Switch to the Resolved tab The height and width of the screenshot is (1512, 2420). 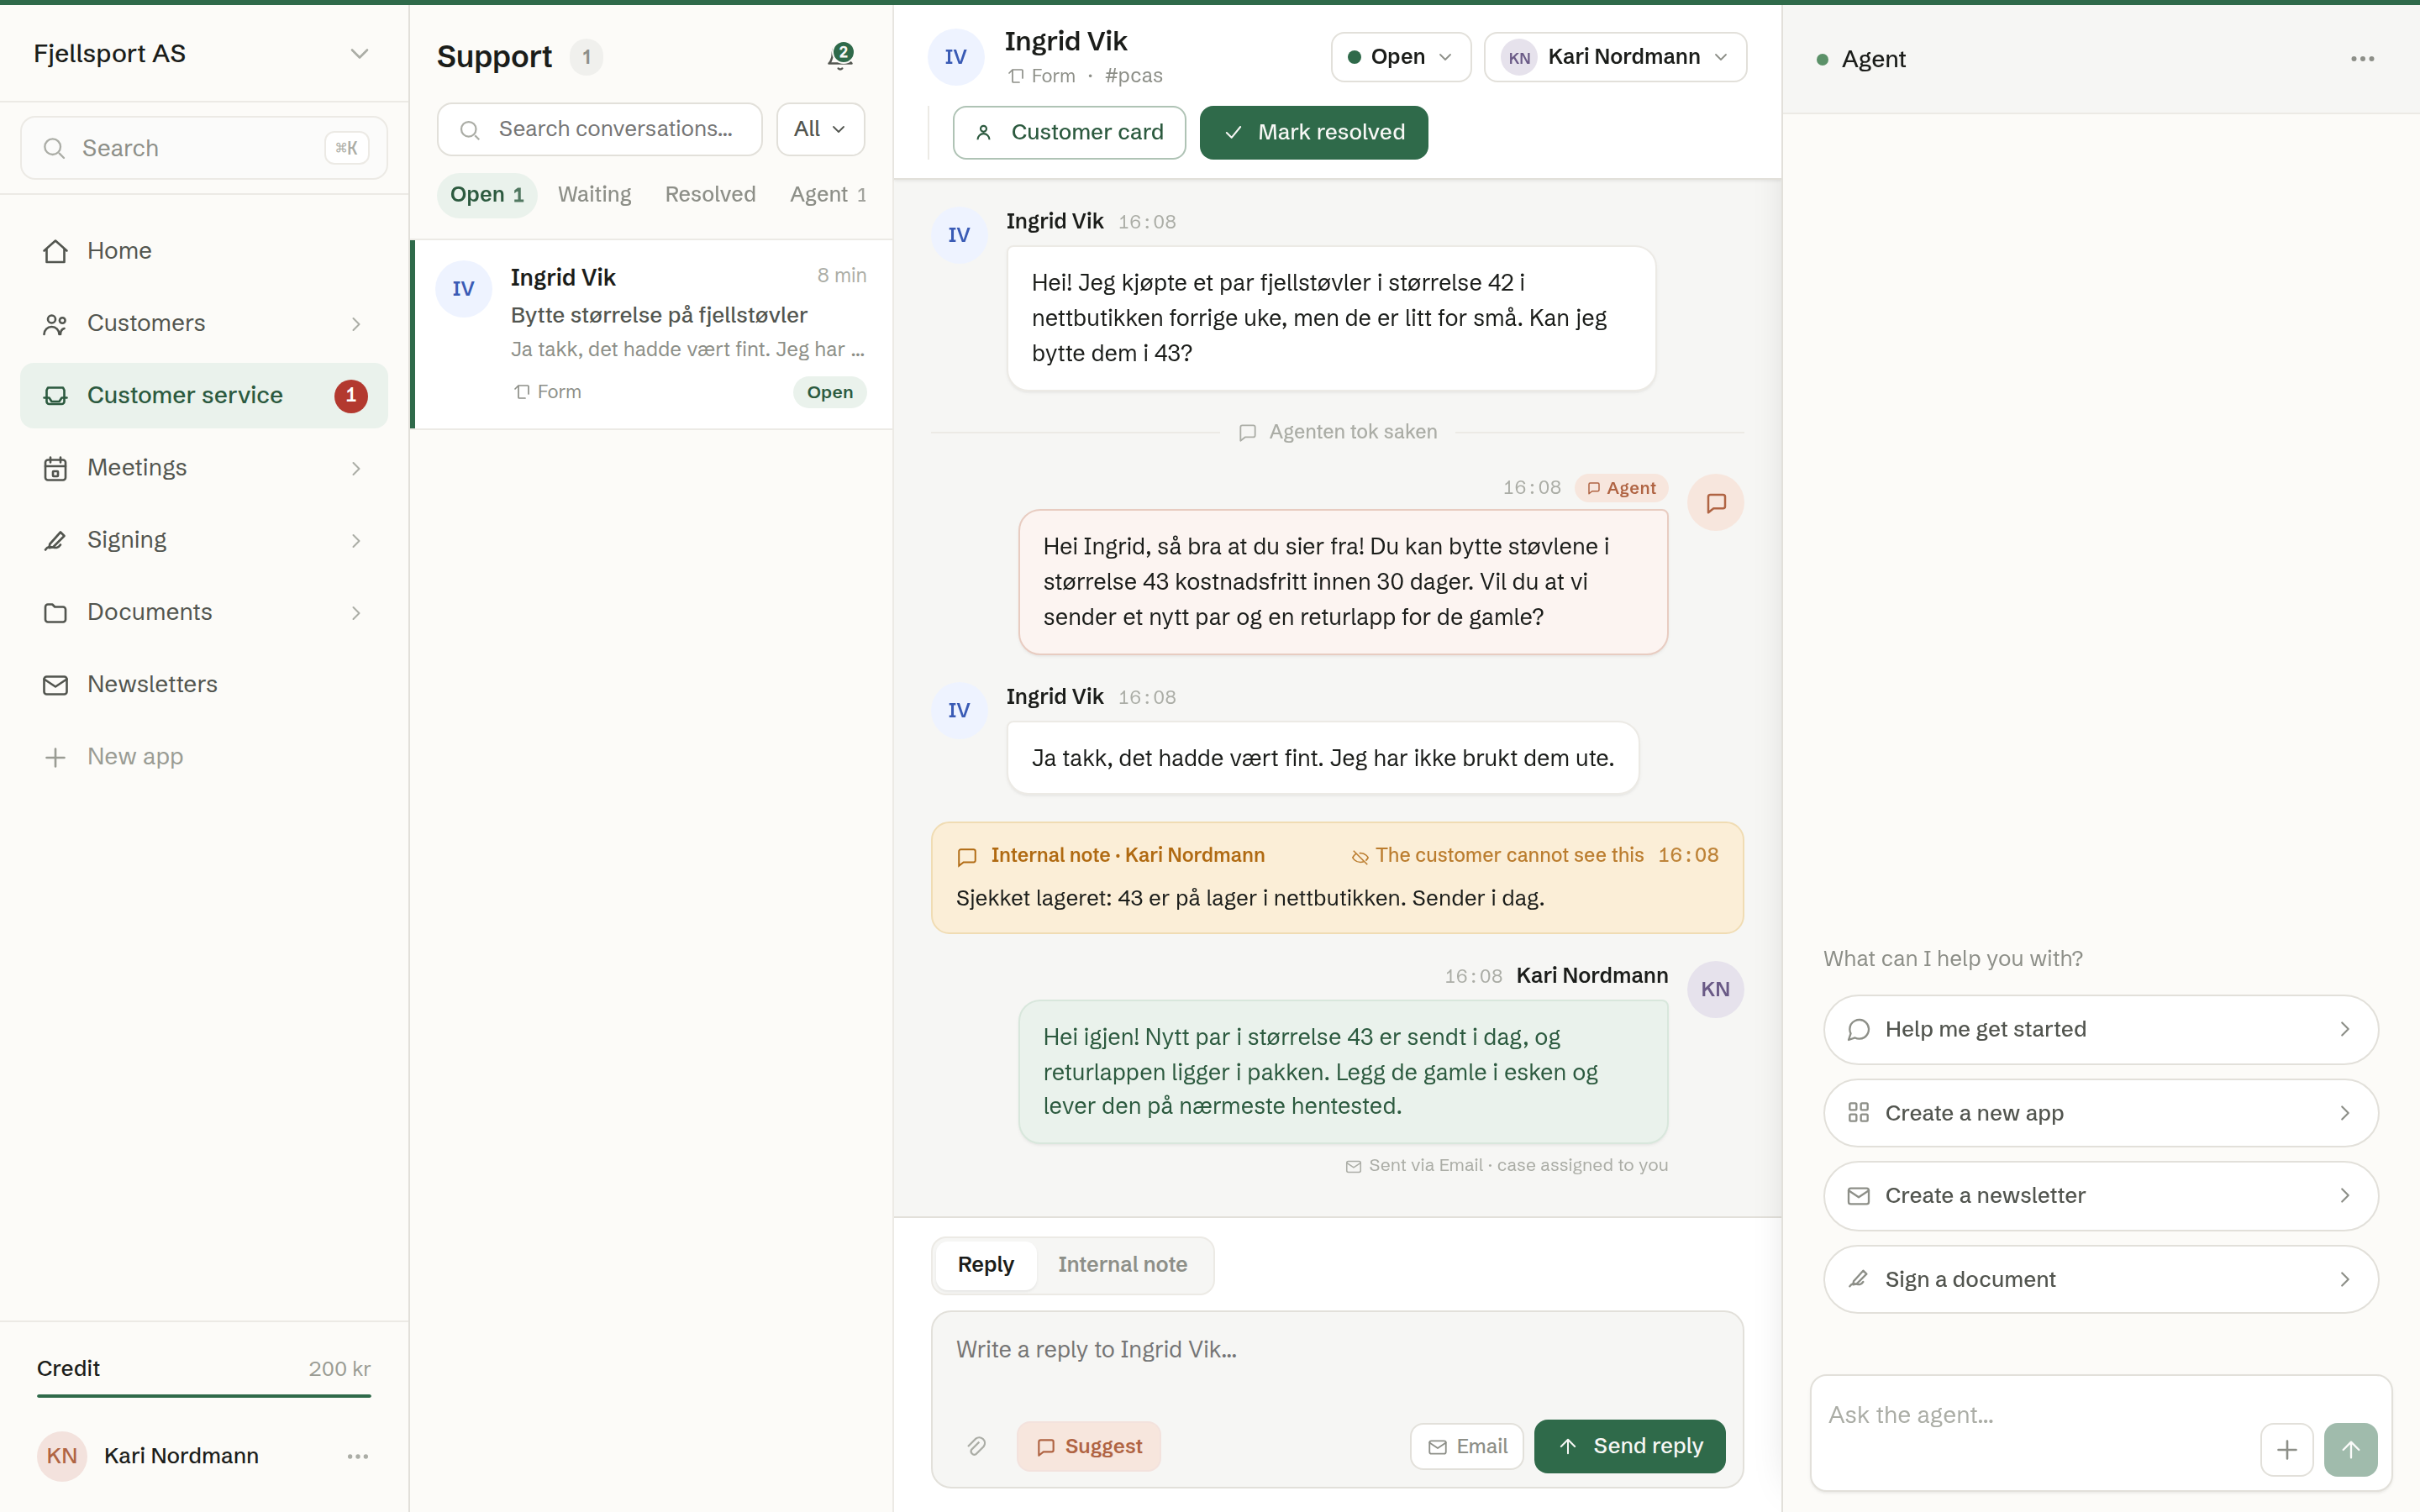[x=710, y=195]
